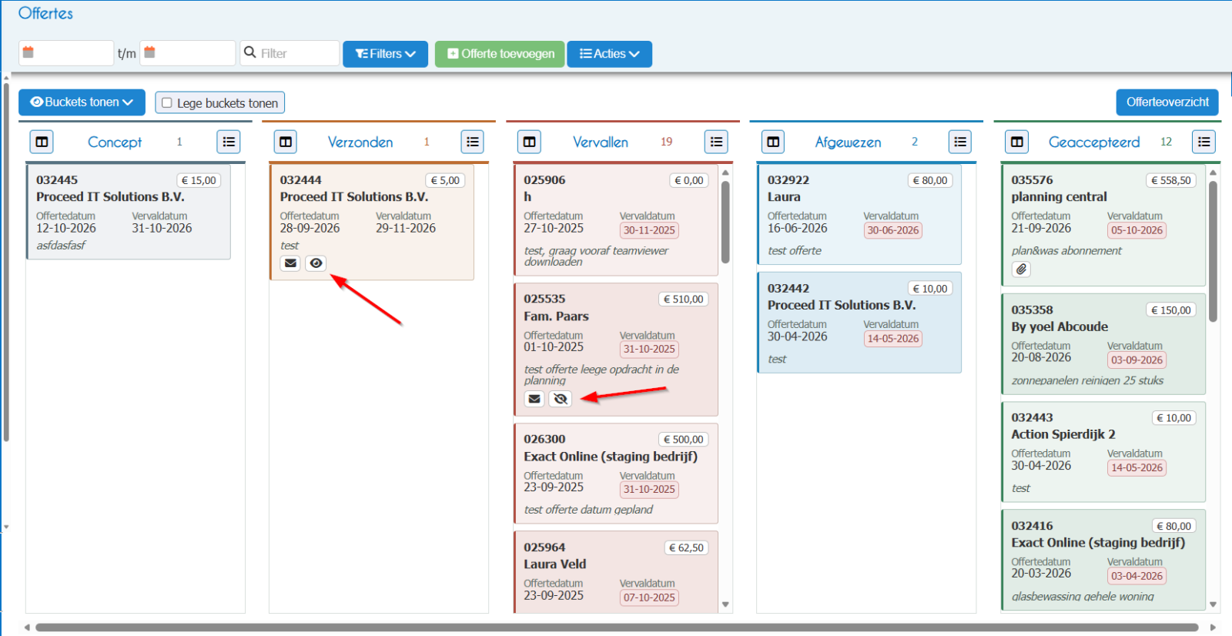Click the column layout icon in Concept bucket
Image resolution: width=1232 pixels, height=636 pixels.
click(42, 142)
